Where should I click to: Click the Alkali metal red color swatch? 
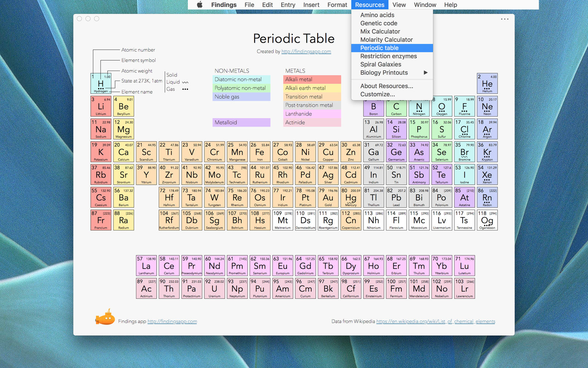pos(312,79)
